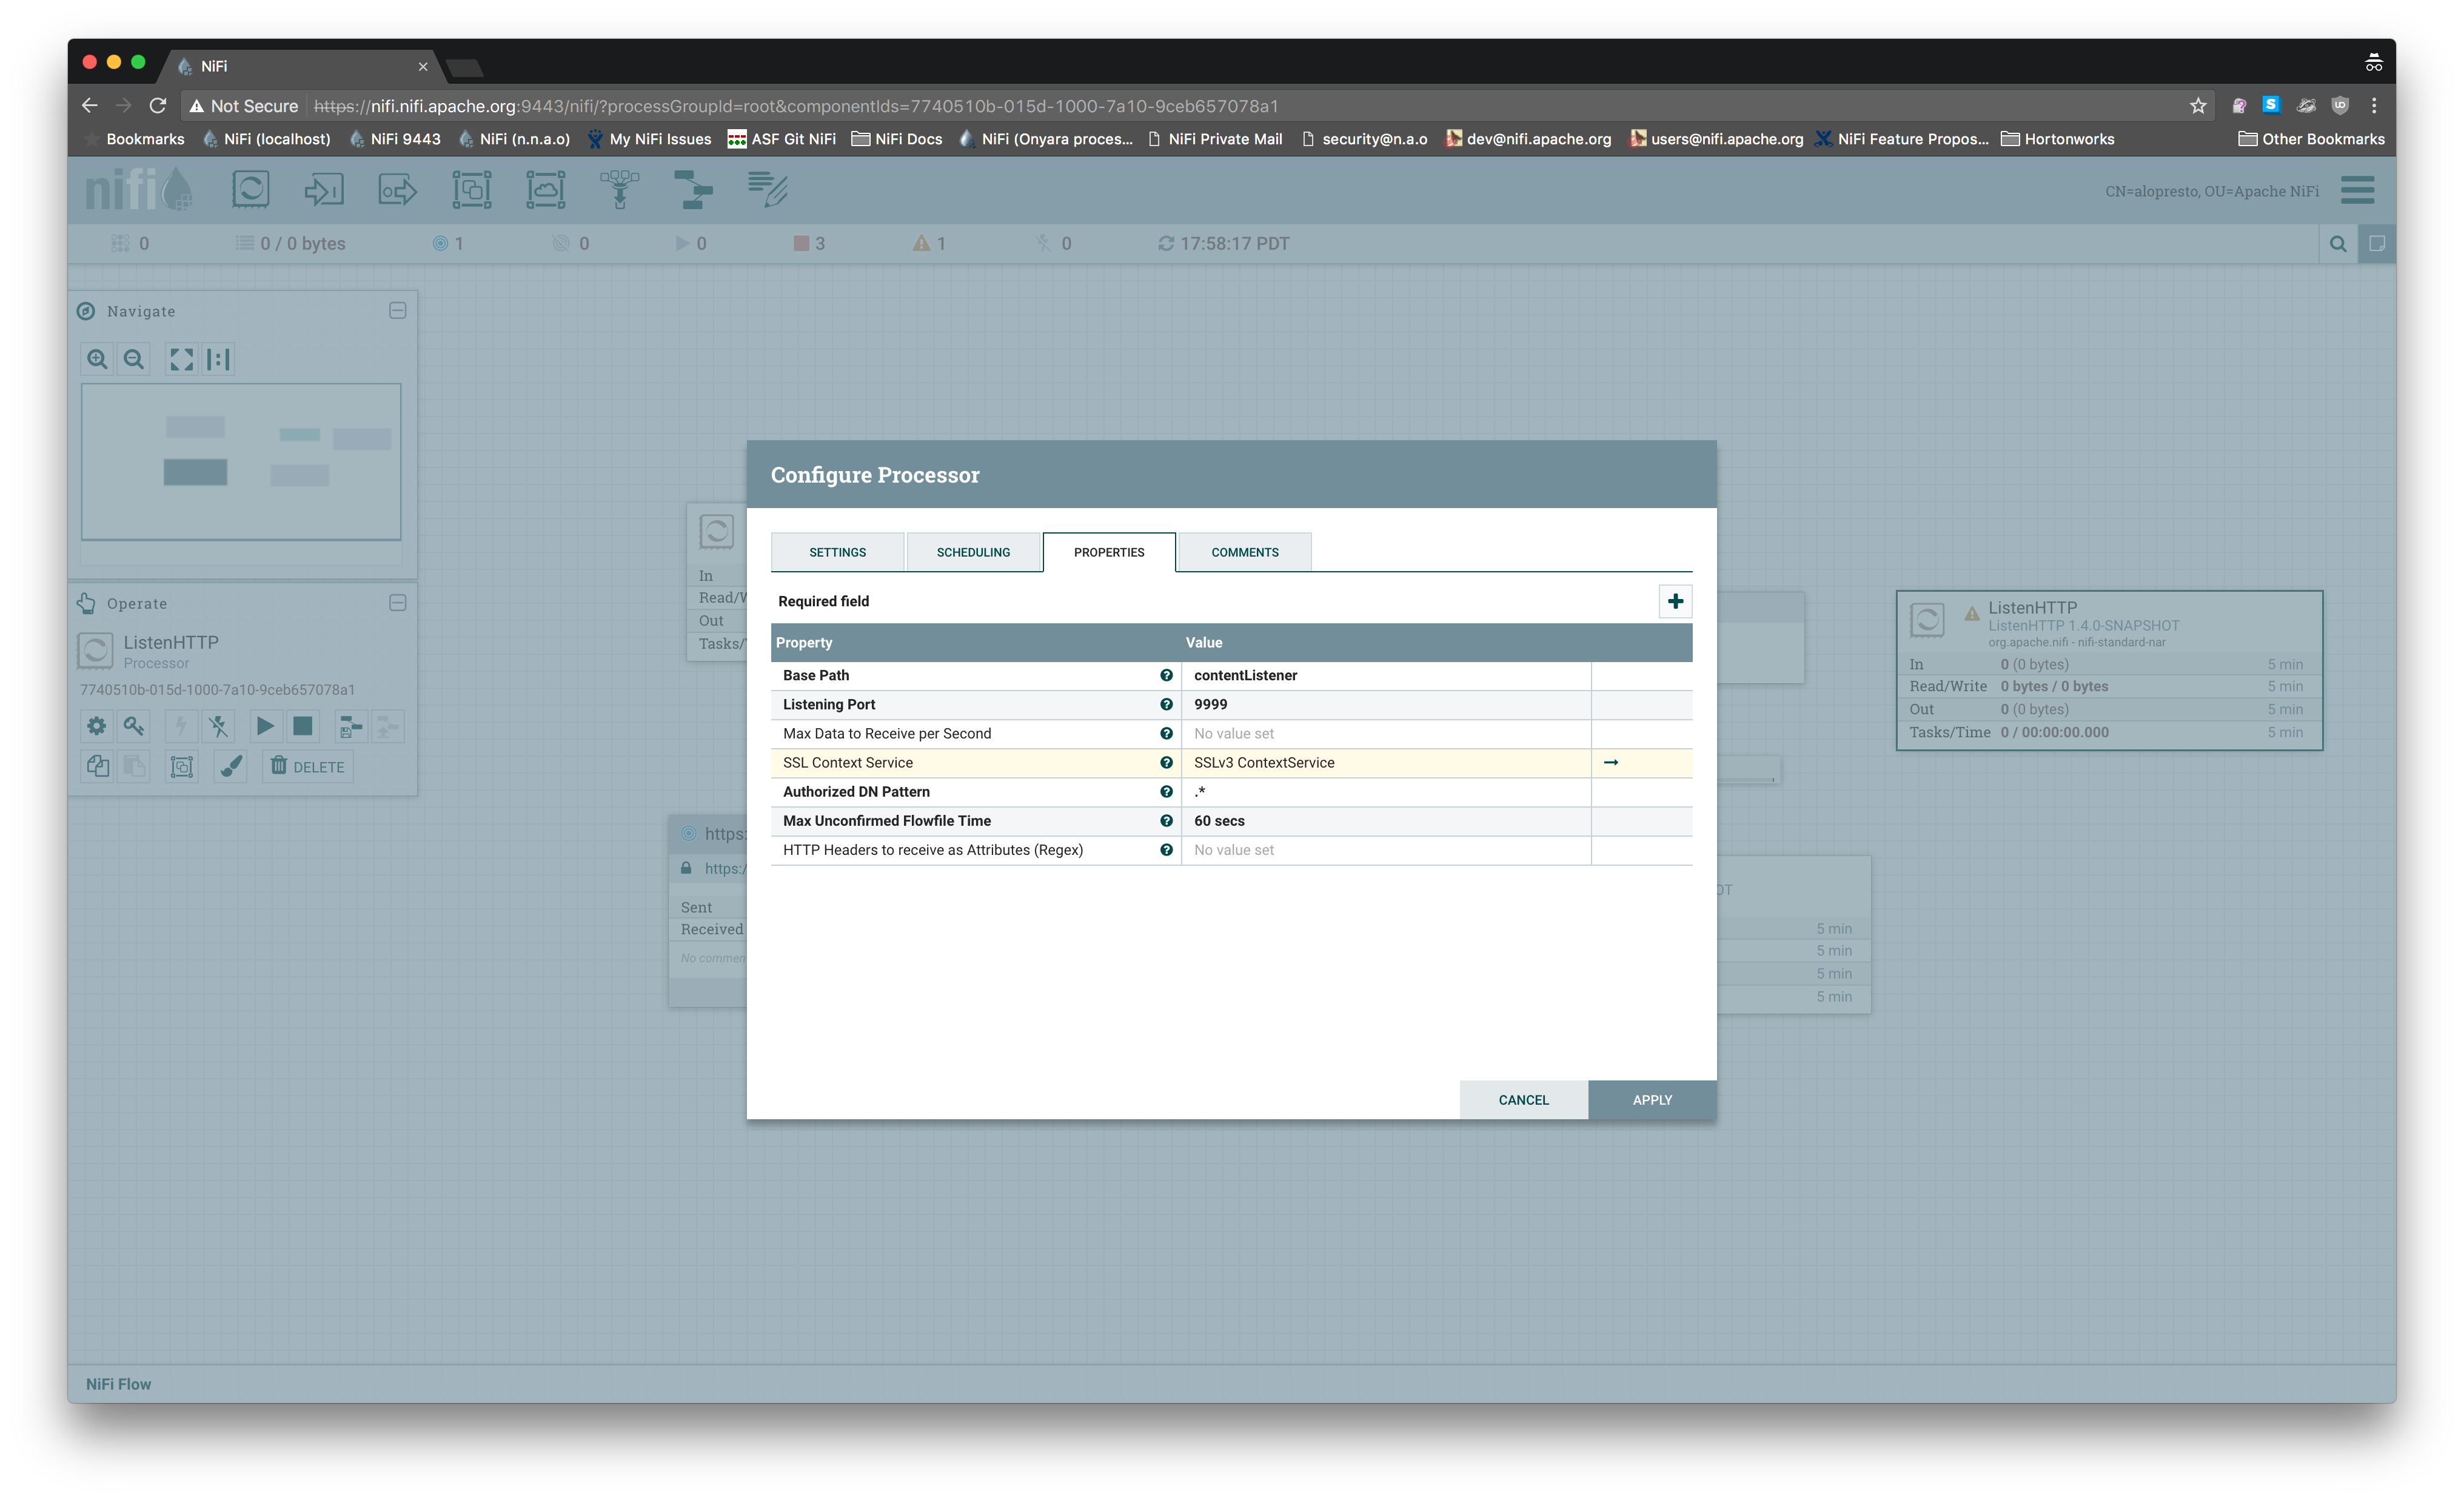2464x1500 pixels.
Task: Switch to the Comments tab
Action: pyautogui.click(x=1244, y=552)
